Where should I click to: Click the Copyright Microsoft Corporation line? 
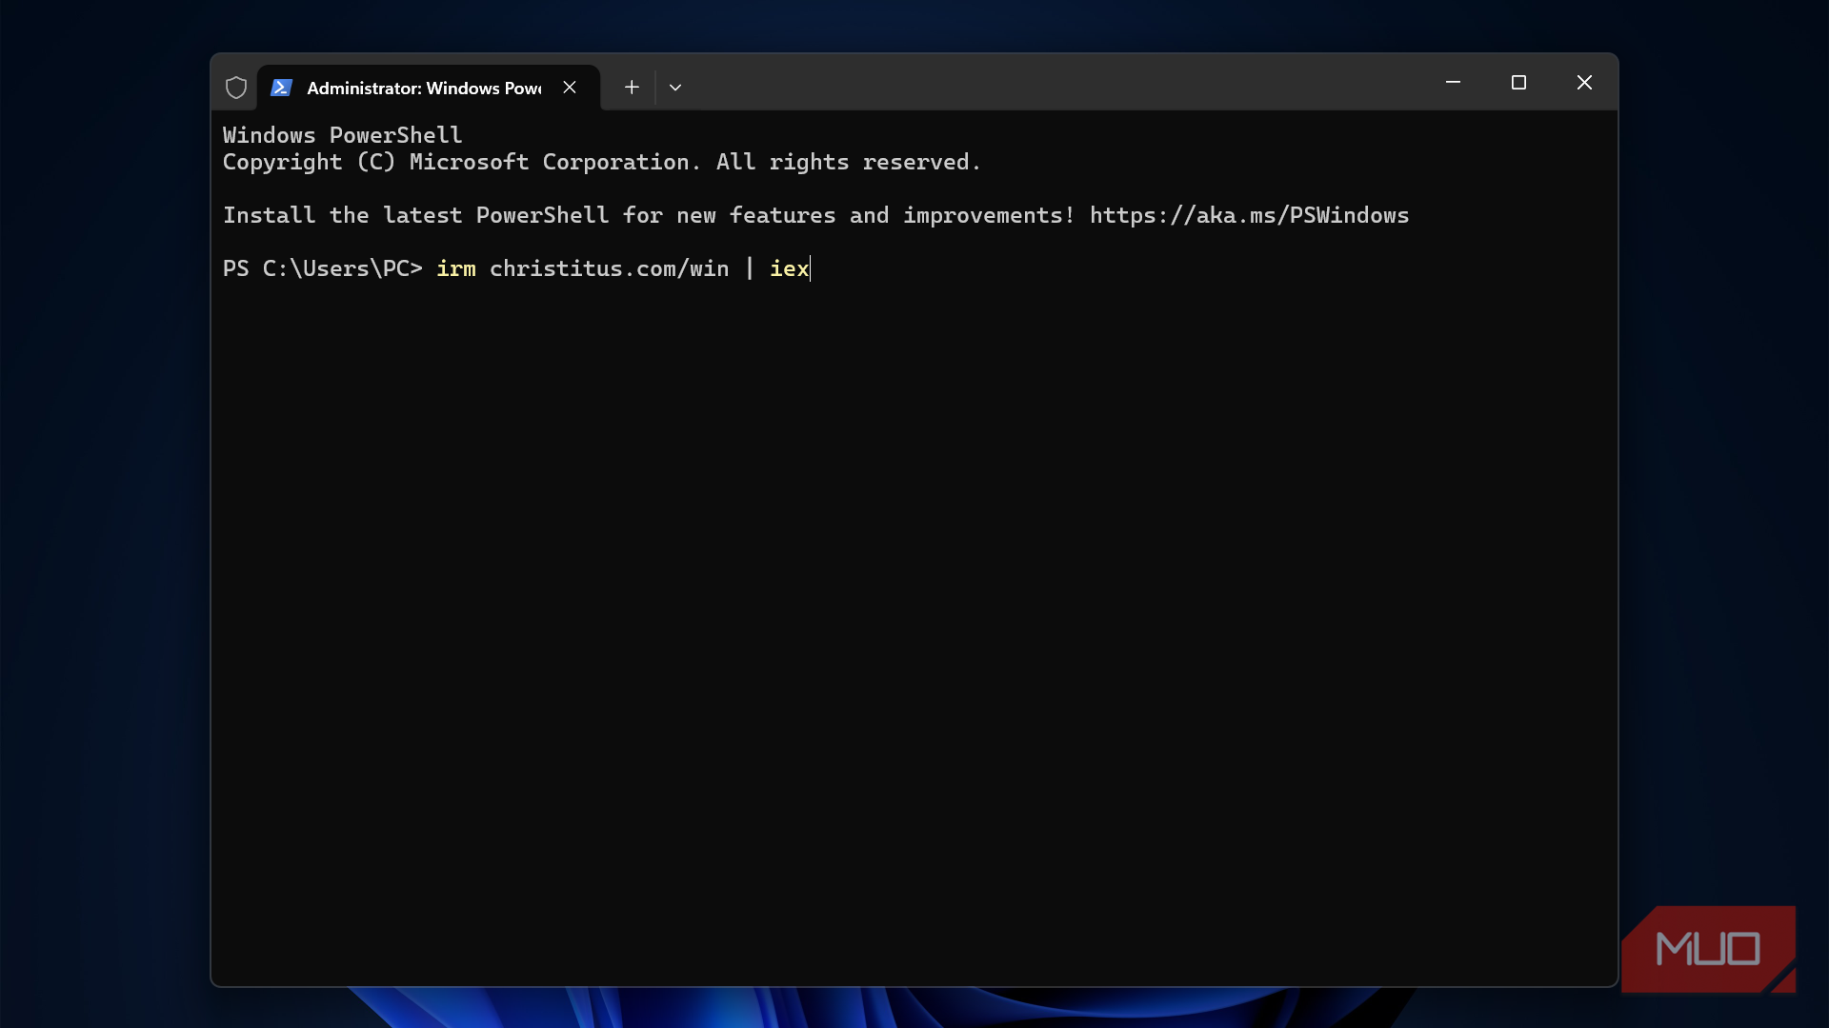pyautogui.click(x=600, y=163)
